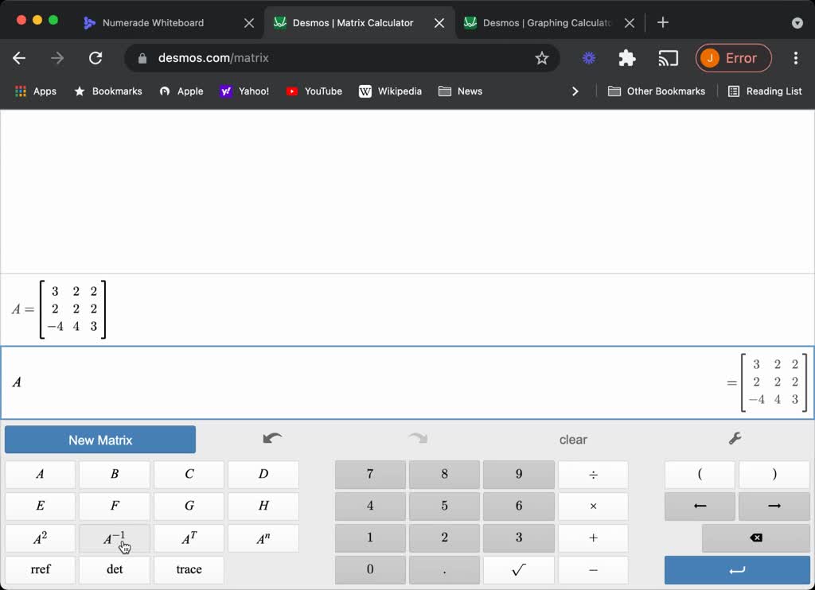The image size is (815, 590).
Task: Click the Error profile button
Action: (733, 57)
